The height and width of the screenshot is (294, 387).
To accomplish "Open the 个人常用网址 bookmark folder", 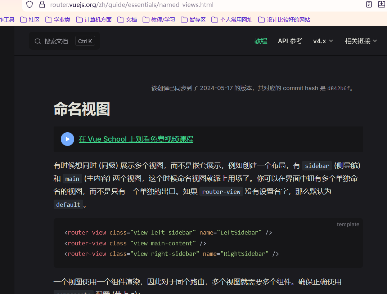I will pyautogui.click(x=232, y=20).
